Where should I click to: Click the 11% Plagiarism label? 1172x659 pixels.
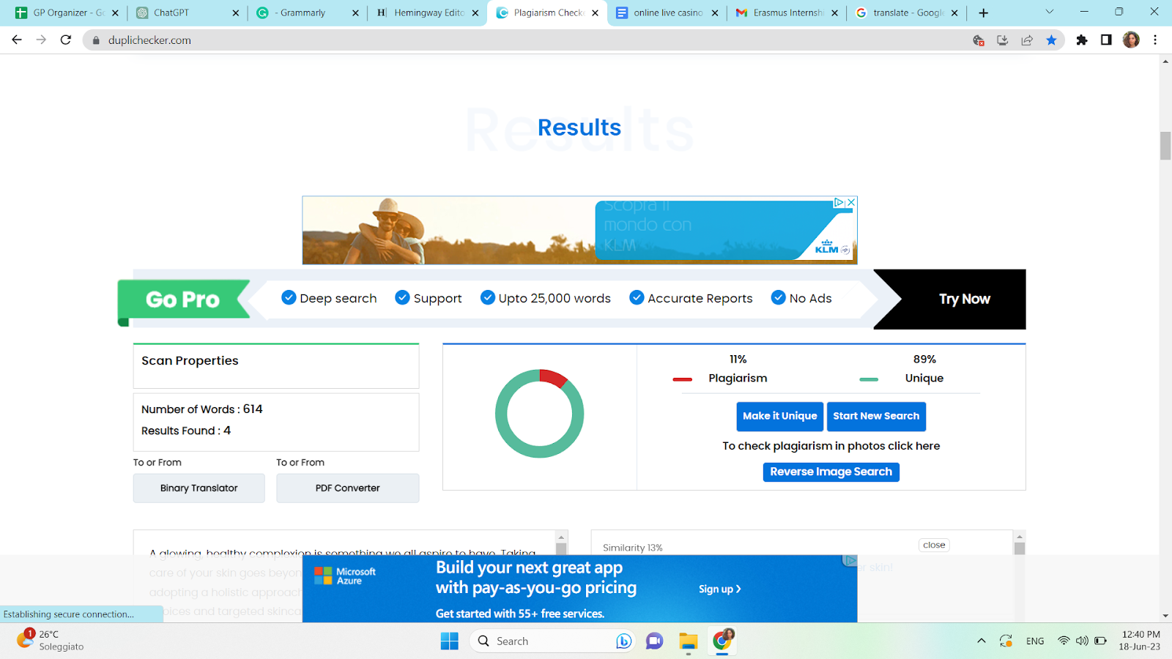click(x=738, y=369)
